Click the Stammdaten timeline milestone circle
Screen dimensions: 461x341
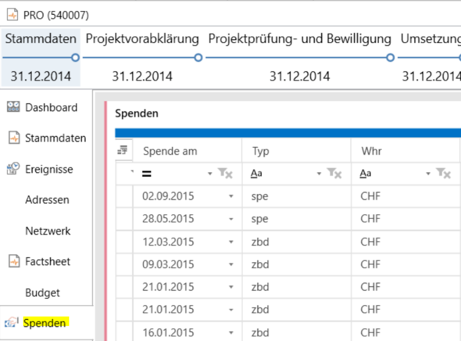point(75,58)
